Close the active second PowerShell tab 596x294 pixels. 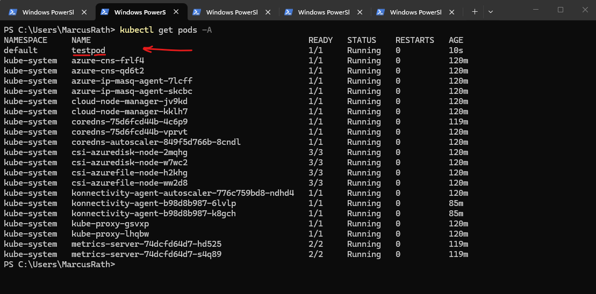(x=175, y=12)
